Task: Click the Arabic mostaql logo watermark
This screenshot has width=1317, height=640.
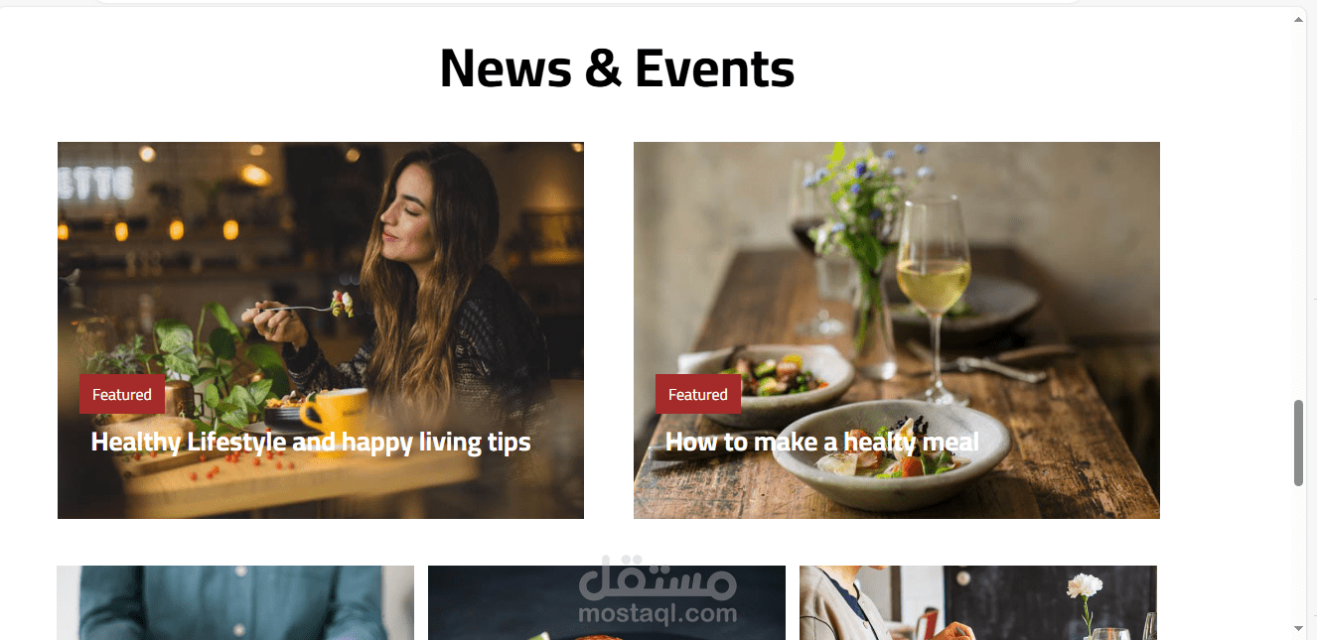Action: 657,576
